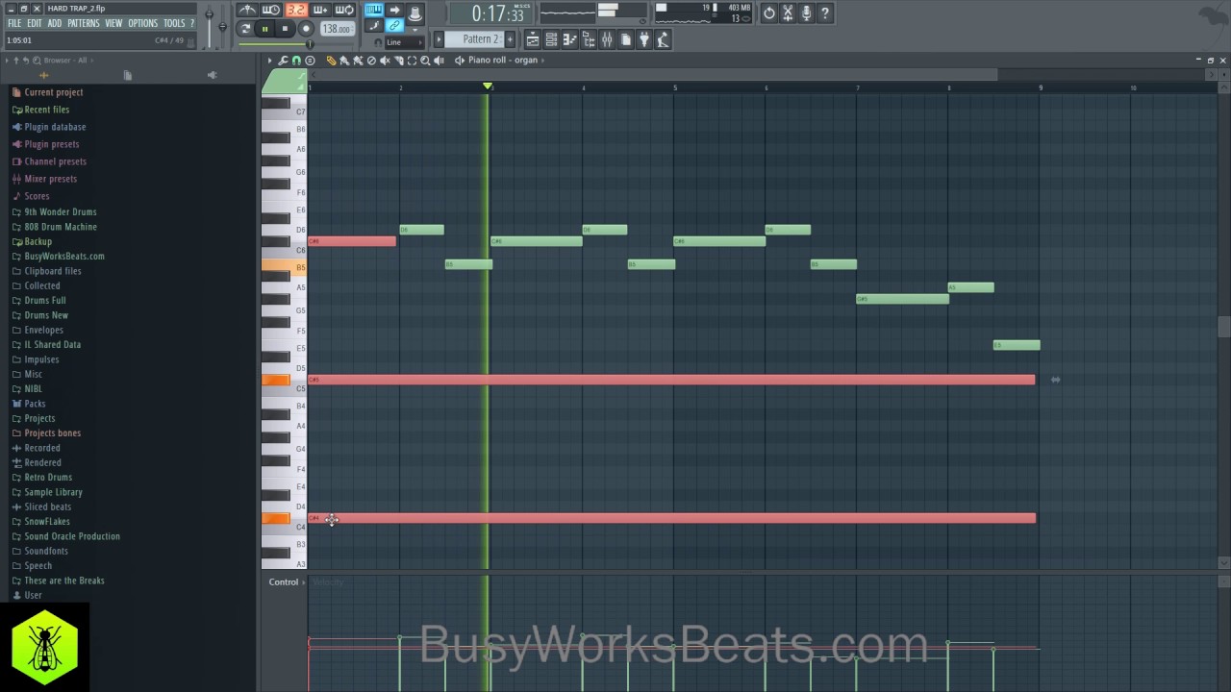Start one-click audio recording microphone icon
Image resolution: width=1231 pixels, height=692 pixels.
(x=807, y=13)
